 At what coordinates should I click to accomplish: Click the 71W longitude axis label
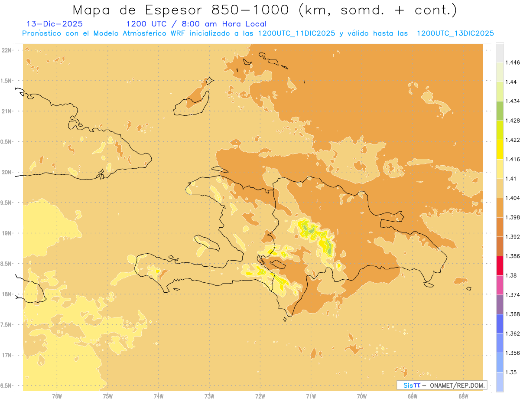point(311,396)
